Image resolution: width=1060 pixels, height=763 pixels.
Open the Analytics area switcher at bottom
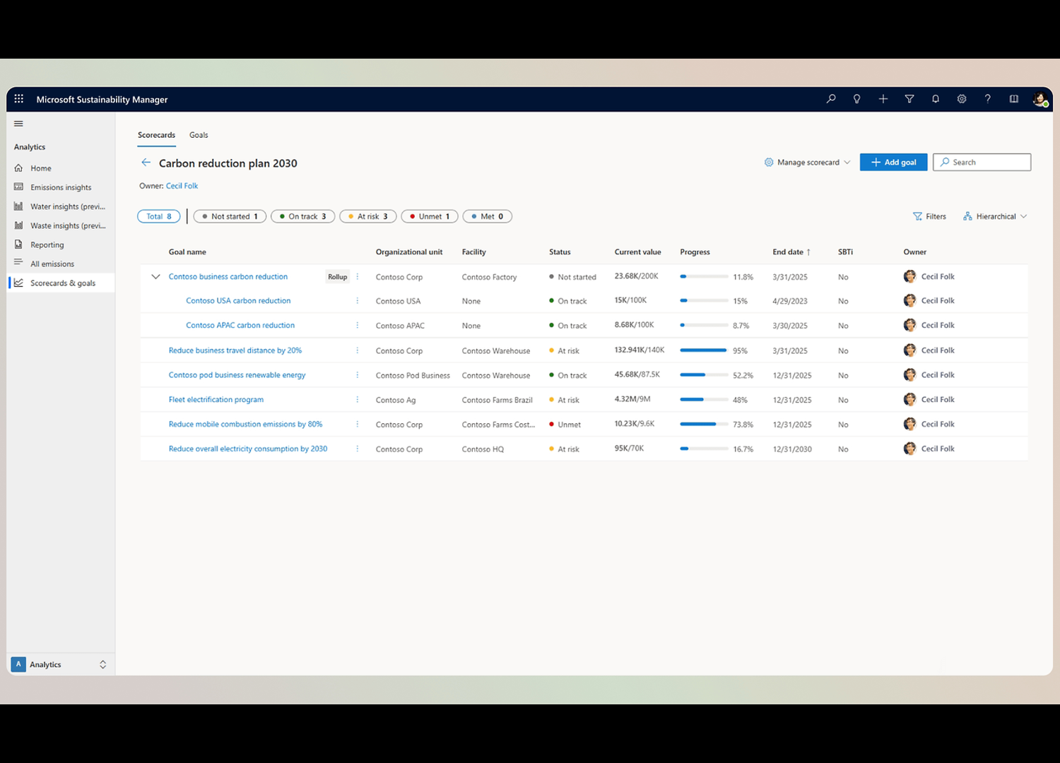60,664
